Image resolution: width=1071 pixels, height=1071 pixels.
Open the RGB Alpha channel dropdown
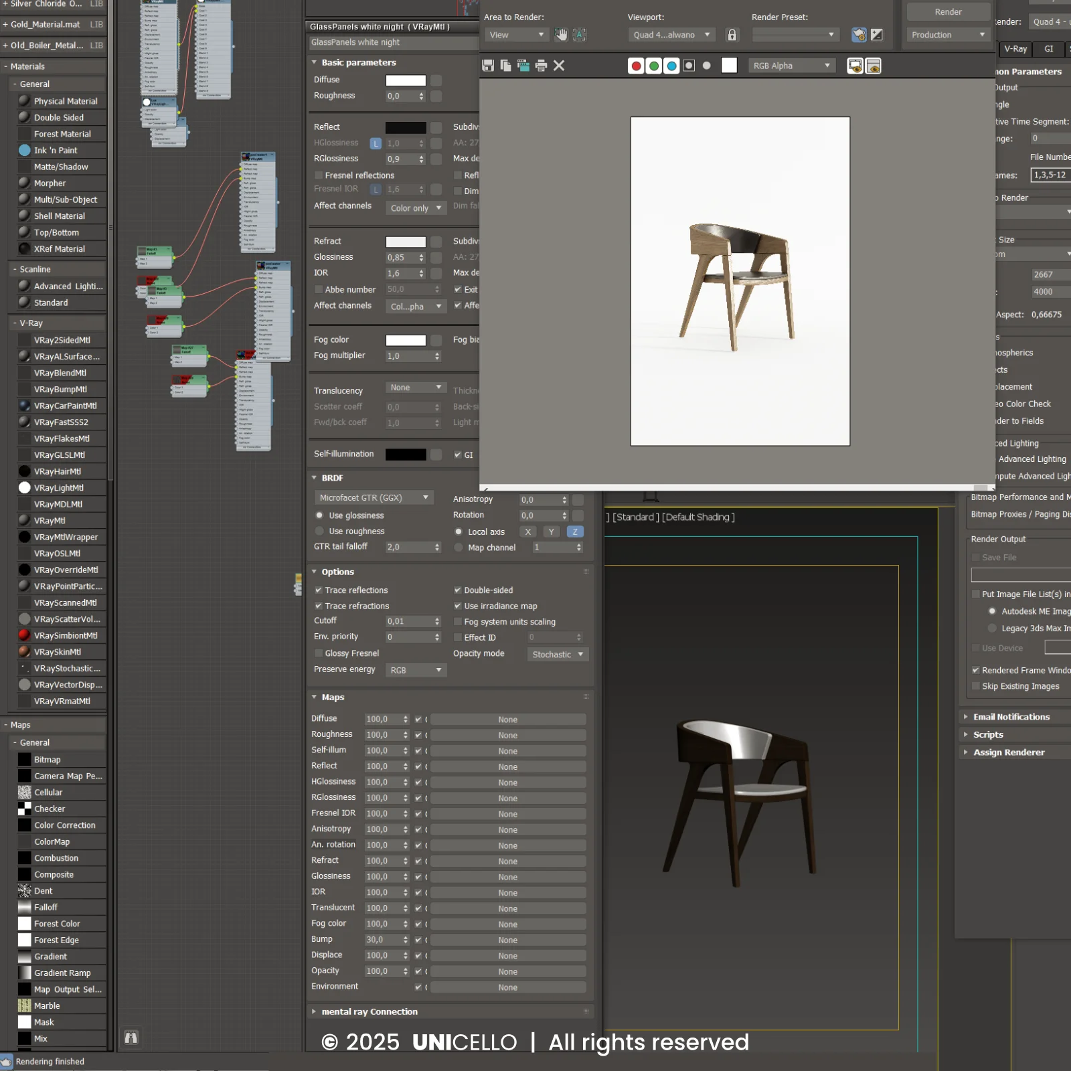[x=791, y=66]
